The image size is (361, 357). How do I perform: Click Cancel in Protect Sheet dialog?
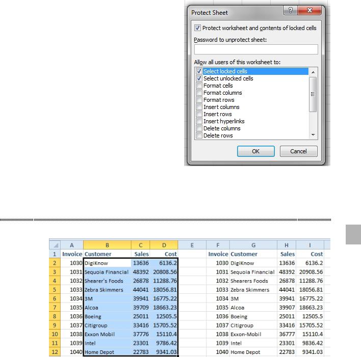299,151
